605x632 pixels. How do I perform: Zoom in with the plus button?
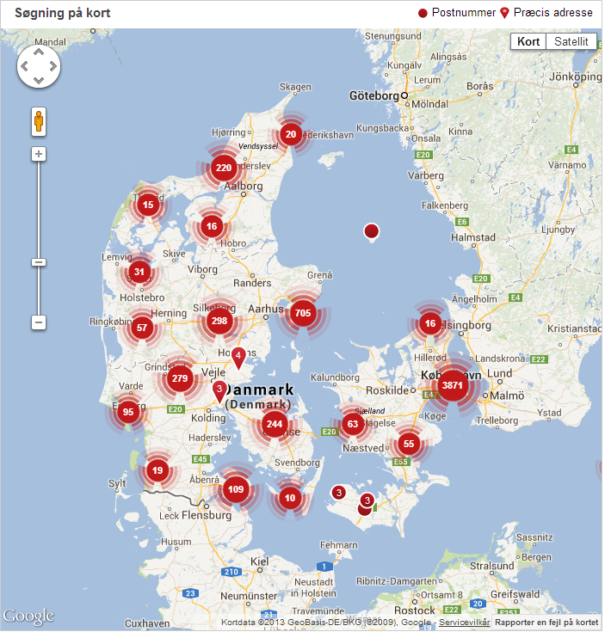tap(39, 154)
